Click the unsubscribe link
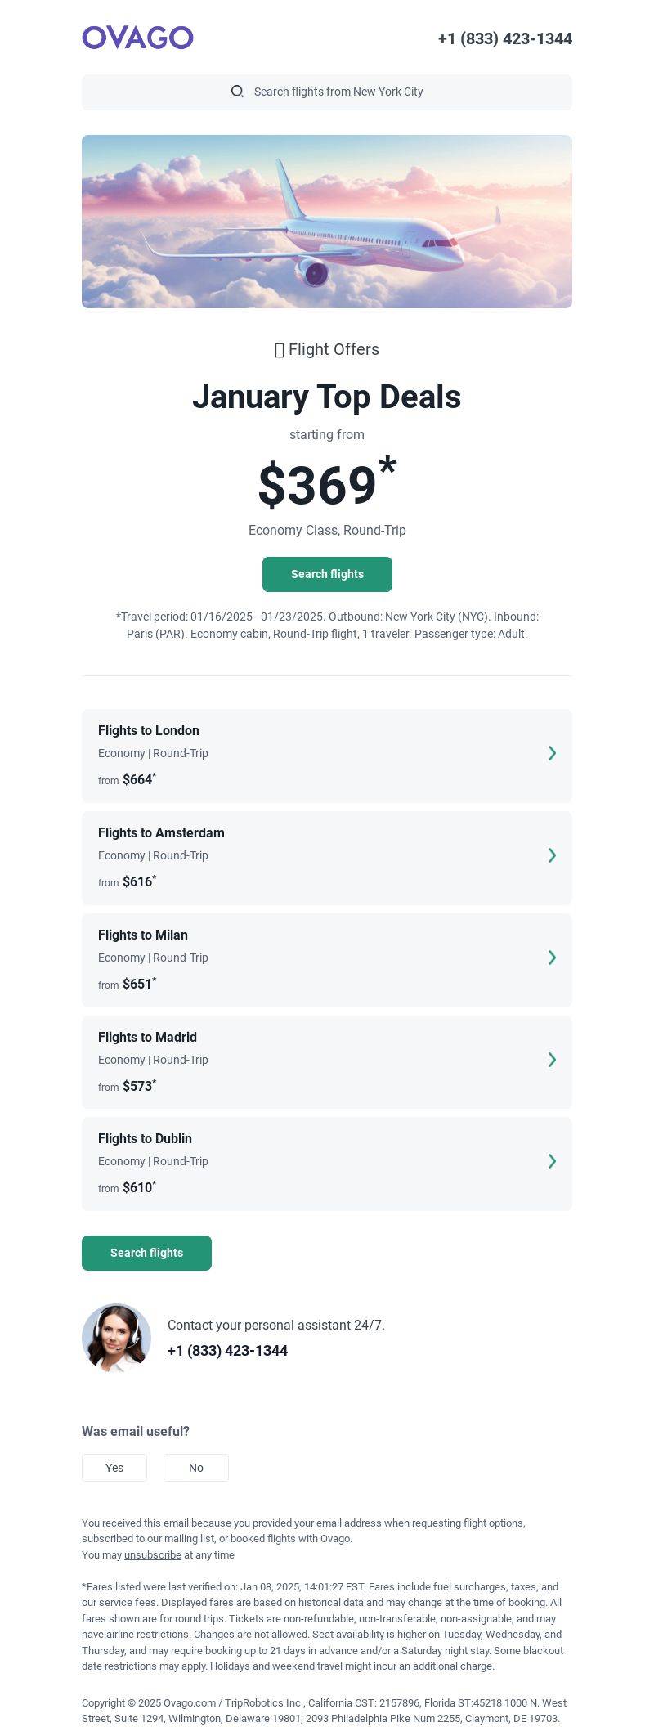 [x=153, y=1555]
